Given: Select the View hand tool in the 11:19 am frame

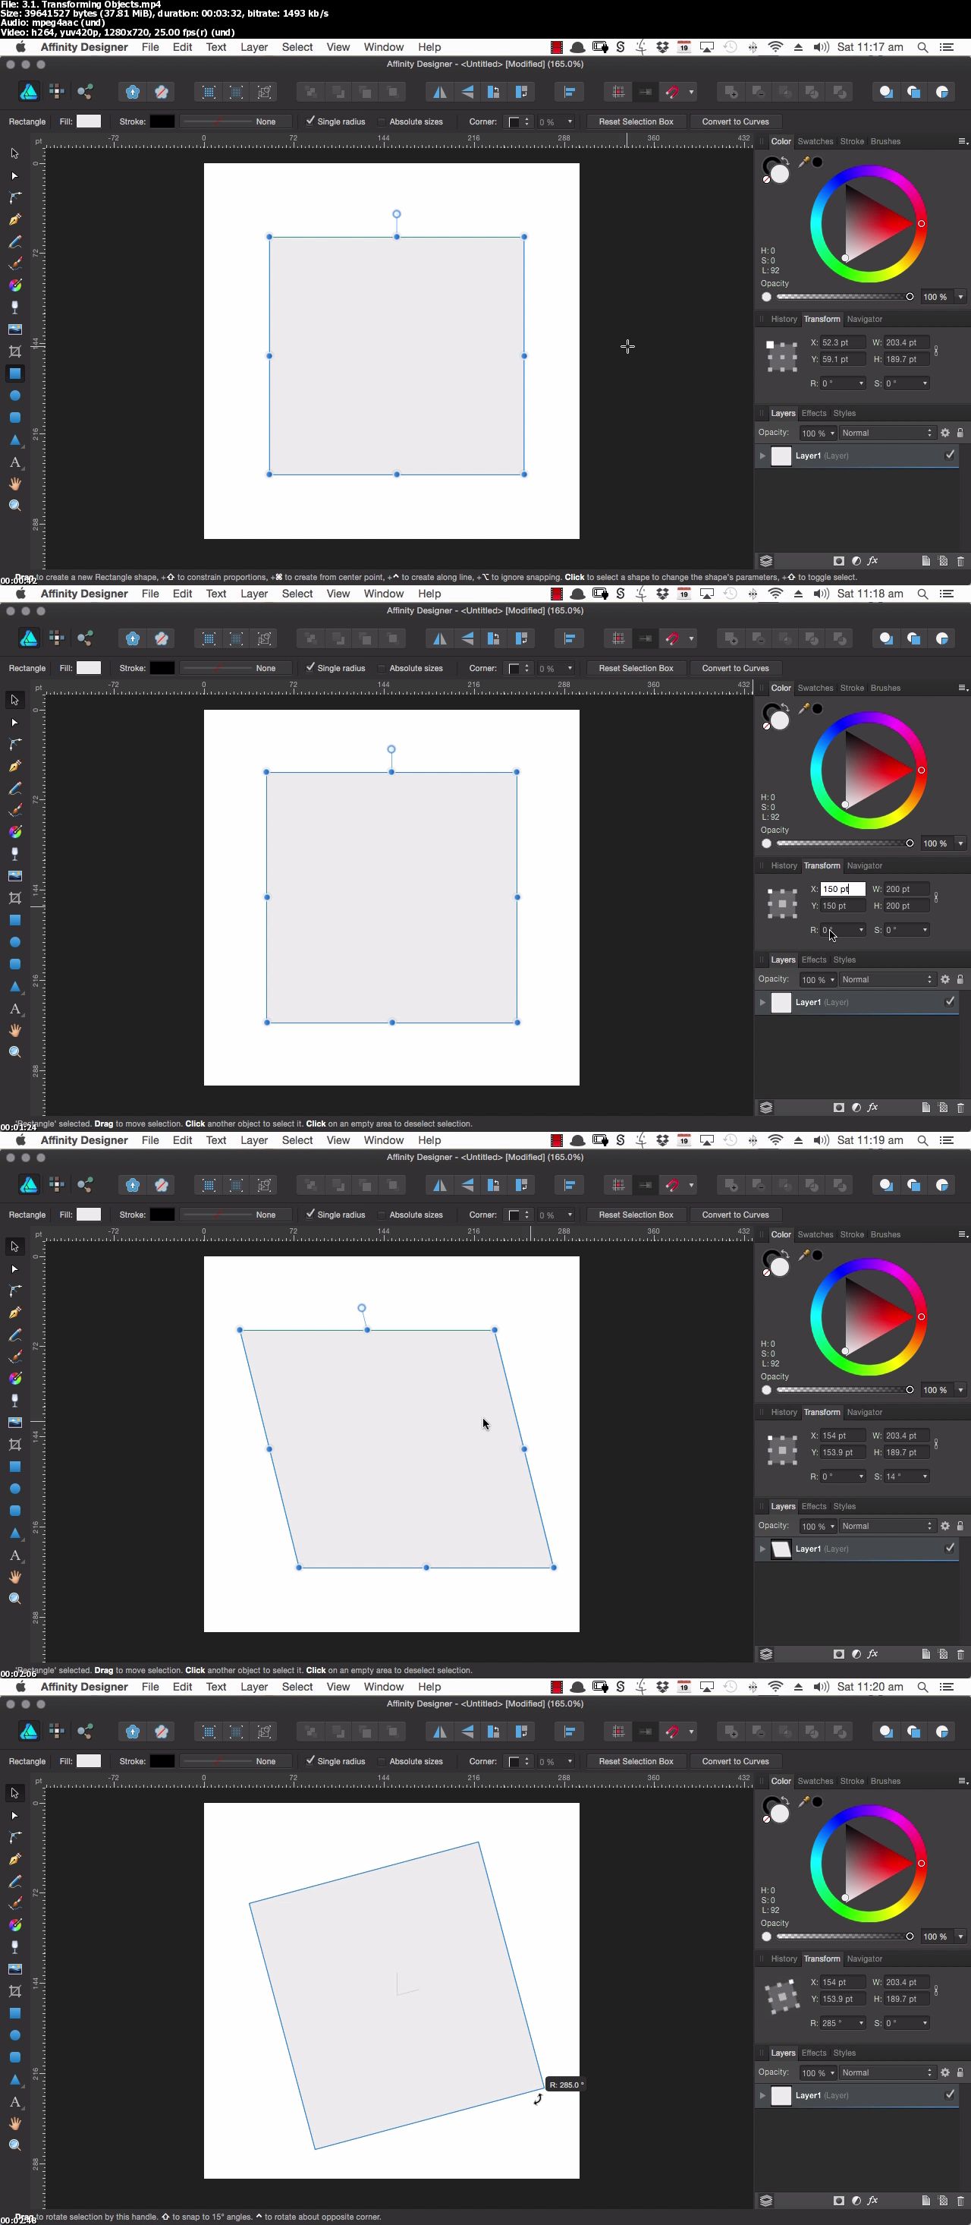Looking at the screenshot, I should coord(14,1577).
